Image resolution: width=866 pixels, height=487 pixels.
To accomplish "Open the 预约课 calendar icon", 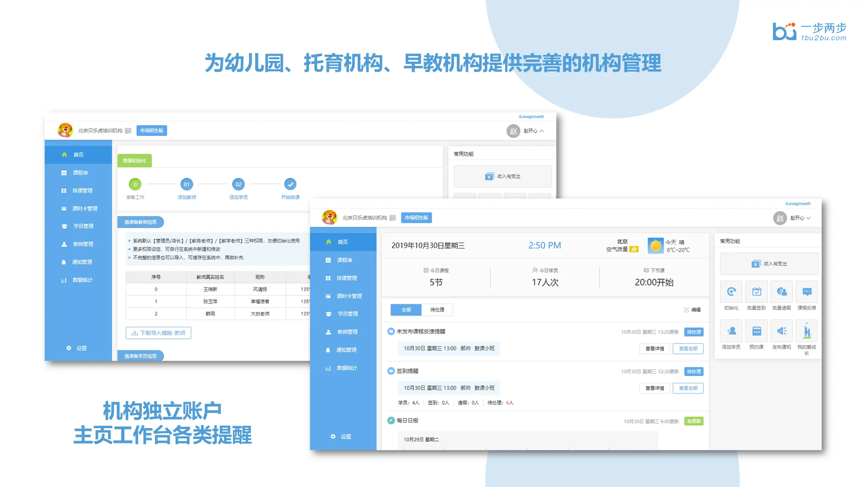I will [x=756, y=331].
